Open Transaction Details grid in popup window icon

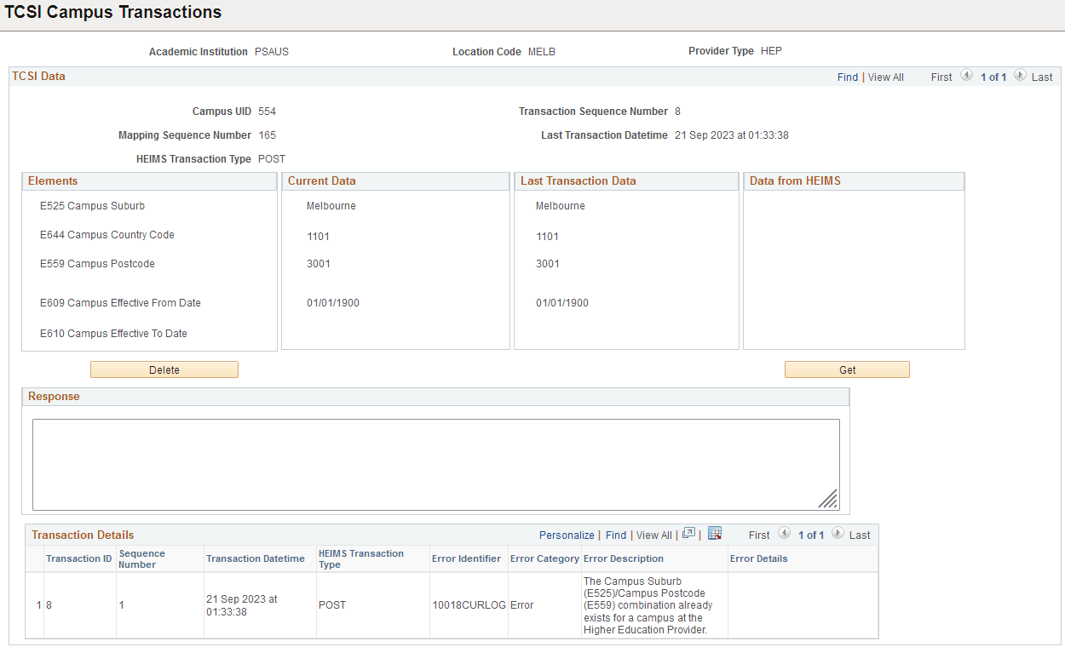pos(688,535)
